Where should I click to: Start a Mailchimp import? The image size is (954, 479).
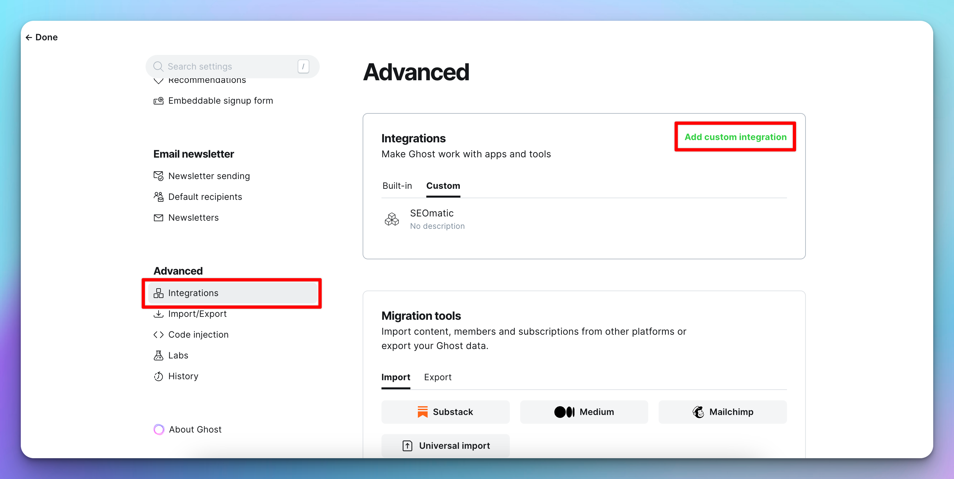(x=723, y=412)
